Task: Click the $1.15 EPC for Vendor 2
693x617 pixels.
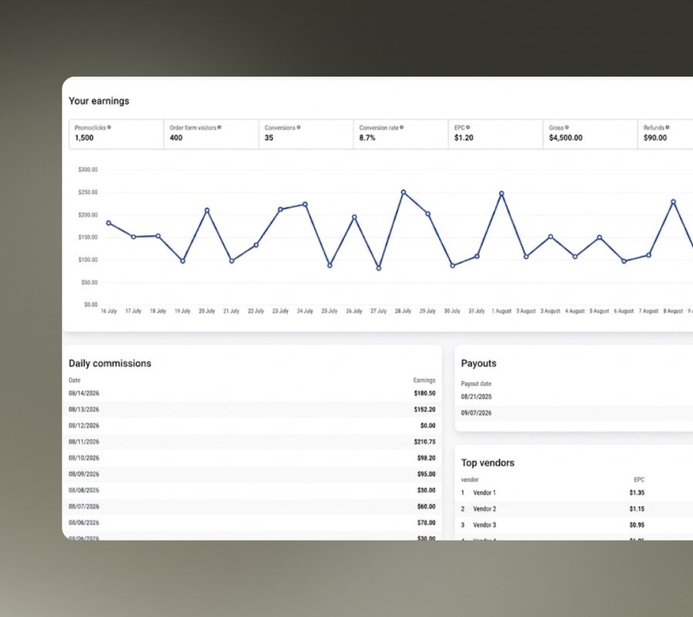Action: [x=637, y=508]
